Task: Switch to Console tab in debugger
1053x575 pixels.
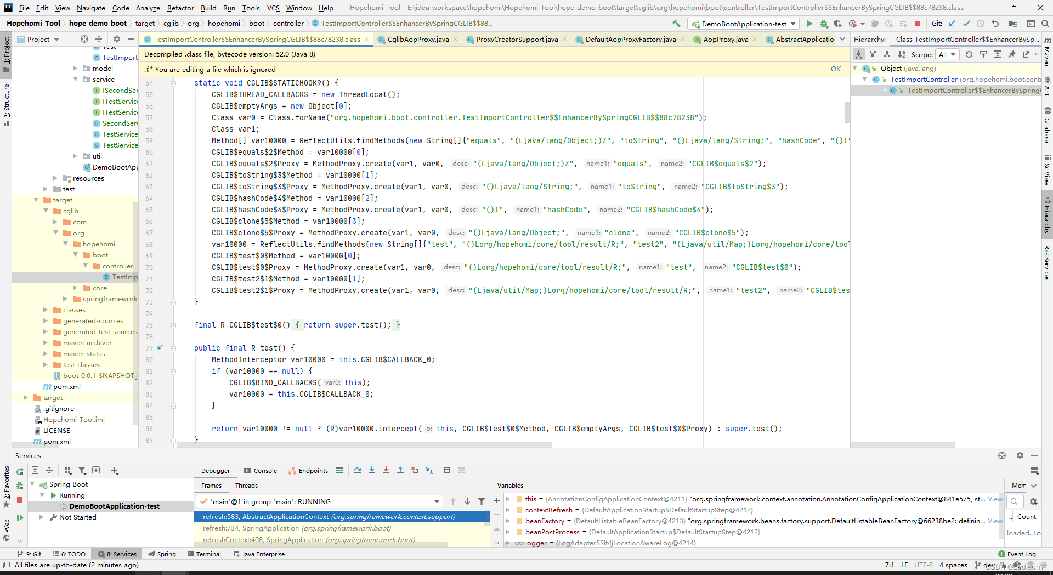Action: 261,470
